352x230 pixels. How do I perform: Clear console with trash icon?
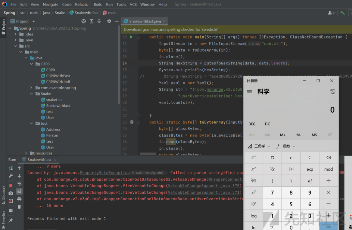pos(19,207)
